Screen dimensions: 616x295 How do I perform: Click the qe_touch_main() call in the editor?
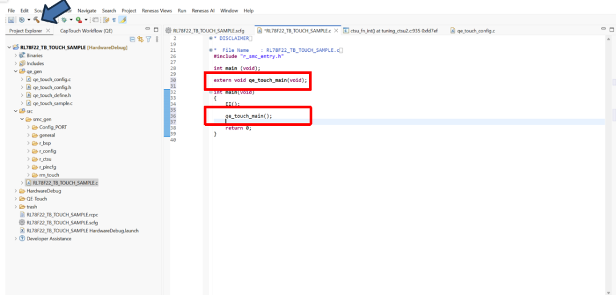(249, 116)
